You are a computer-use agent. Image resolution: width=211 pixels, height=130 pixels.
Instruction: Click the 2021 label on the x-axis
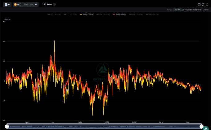[53, 122]
